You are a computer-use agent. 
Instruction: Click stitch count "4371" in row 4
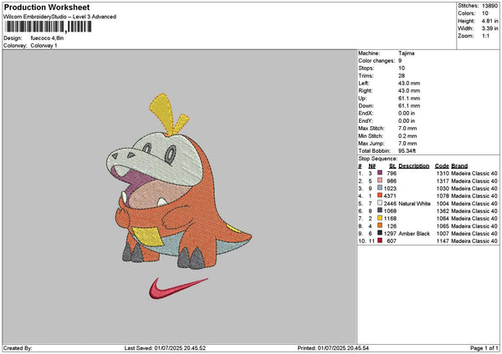(x=390, y=195)
